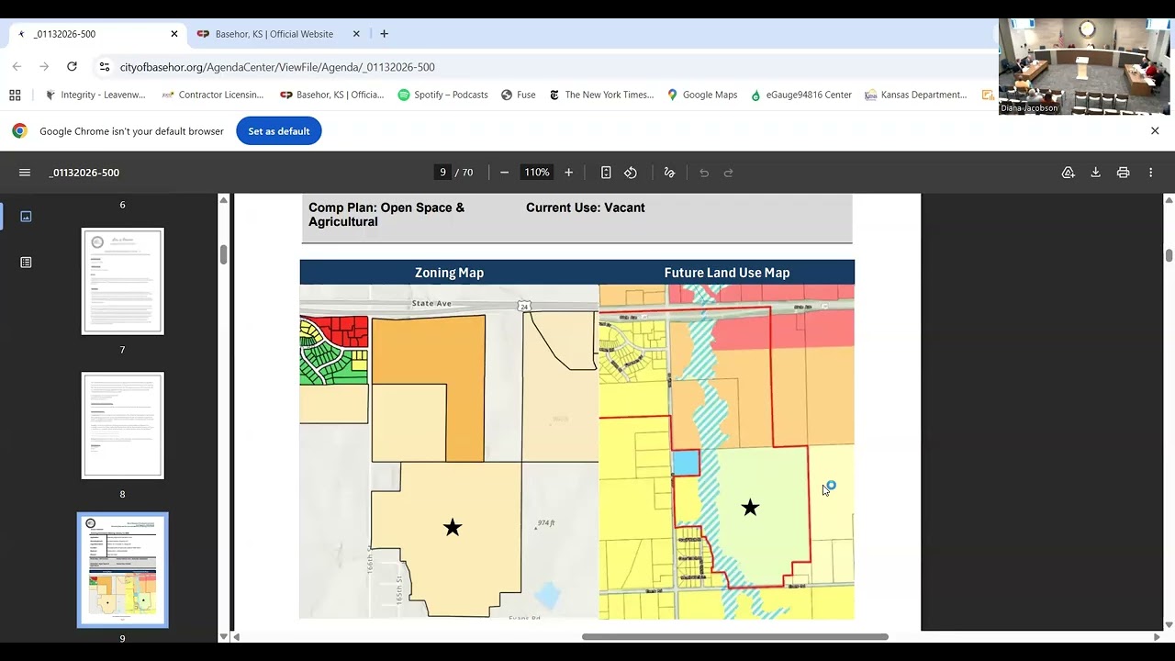Image resolution: width=1175 pixels, height=661 pixels.
Task: Click thumbnail panel scrollbar handle
Action: 223,255
